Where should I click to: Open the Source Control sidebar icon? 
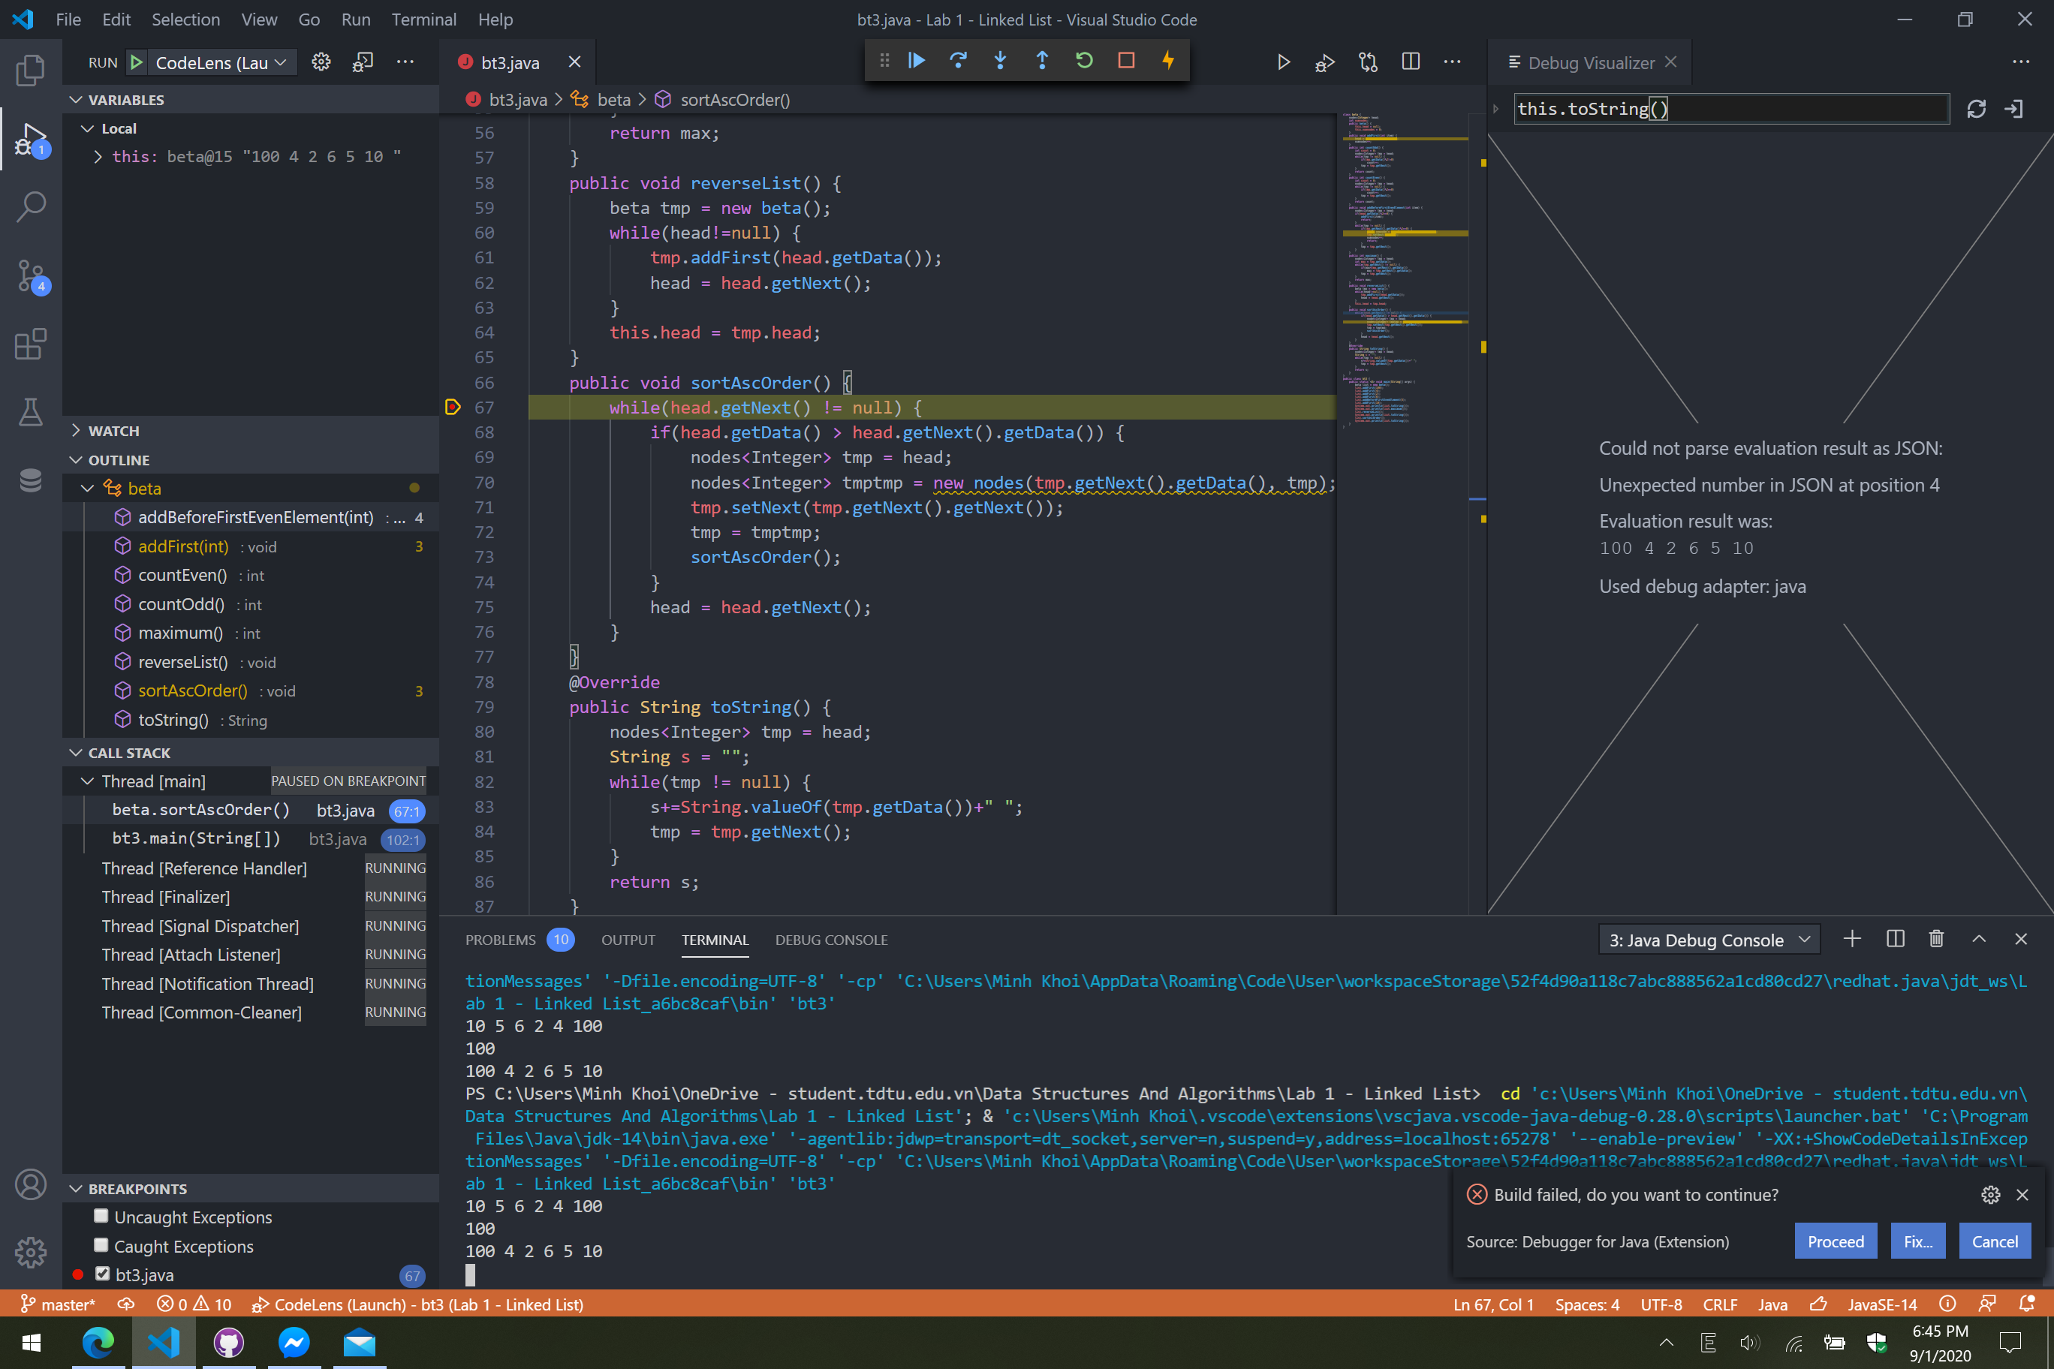pyautogui.click(x=32, y=275)
